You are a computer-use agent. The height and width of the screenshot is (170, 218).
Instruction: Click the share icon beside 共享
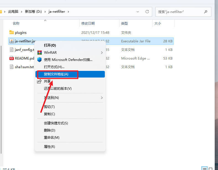[x=39, y=81]
